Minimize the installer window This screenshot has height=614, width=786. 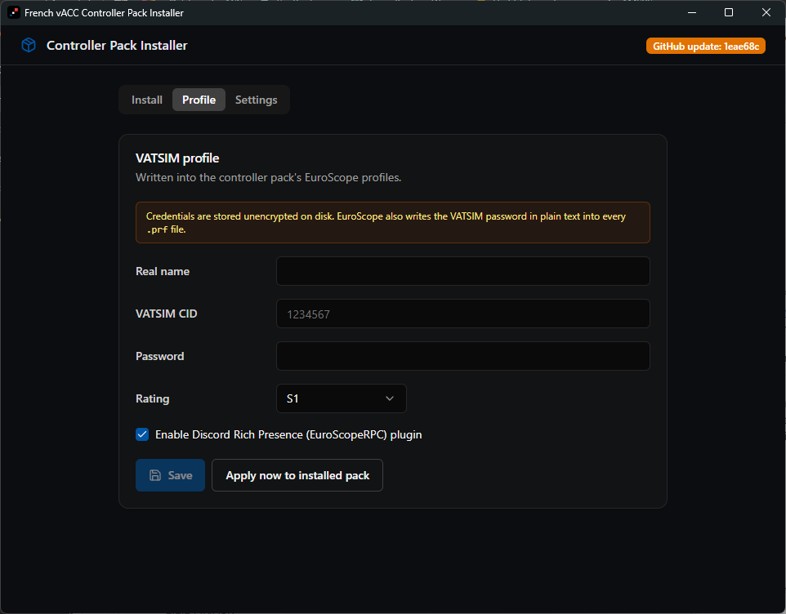tap(692, 12)
